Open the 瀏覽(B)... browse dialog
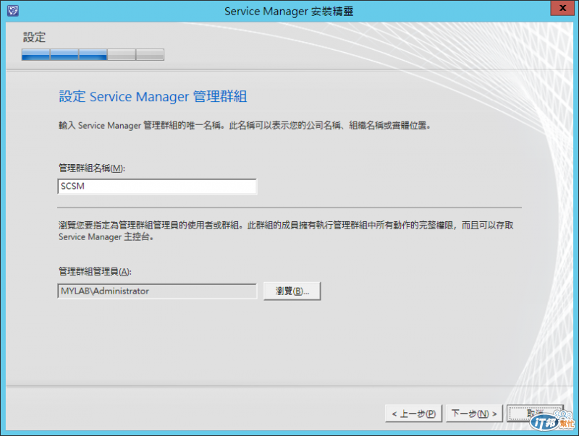This screenshot has width=579, height=436. 292,291
